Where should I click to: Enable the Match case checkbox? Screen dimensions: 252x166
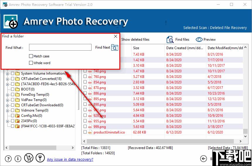(x=31, y=56)
